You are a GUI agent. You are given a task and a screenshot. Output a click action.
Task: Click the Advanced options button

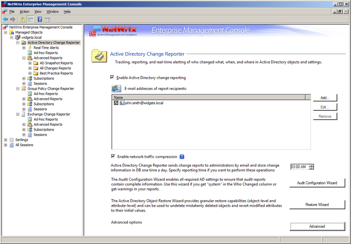[317, 226]
